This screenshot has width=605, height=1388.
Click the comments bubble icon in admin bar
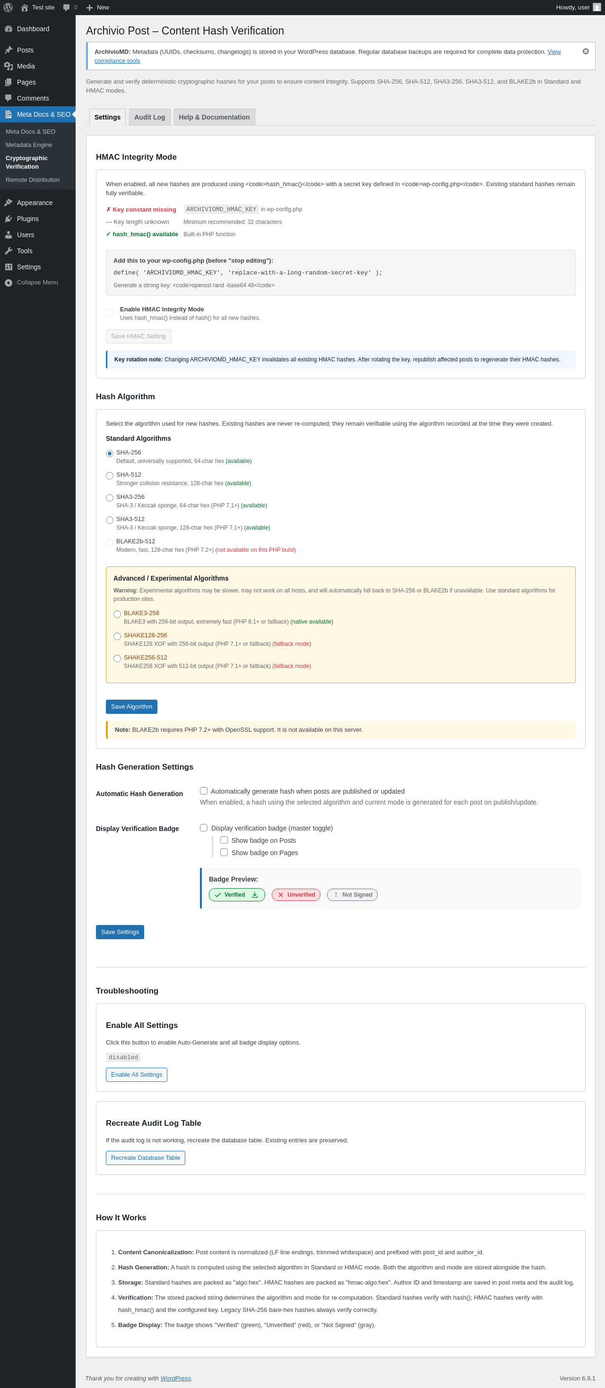point(66,8)
